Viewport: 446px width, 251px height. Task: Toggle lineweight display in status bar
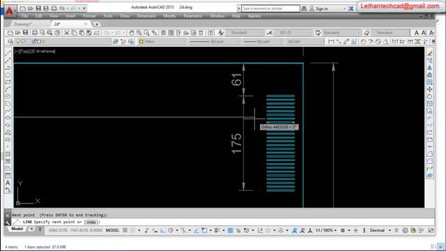pos(217,230)
